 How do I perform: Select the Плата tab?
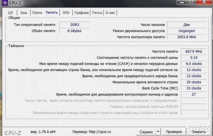pyautogui.click(x=37, y=13)
